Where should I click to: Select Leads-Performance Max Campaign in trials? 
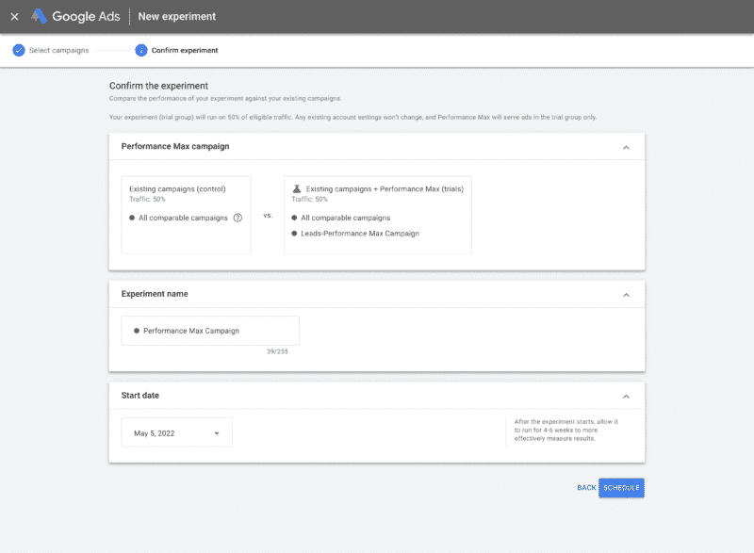(x=360, y=233)
